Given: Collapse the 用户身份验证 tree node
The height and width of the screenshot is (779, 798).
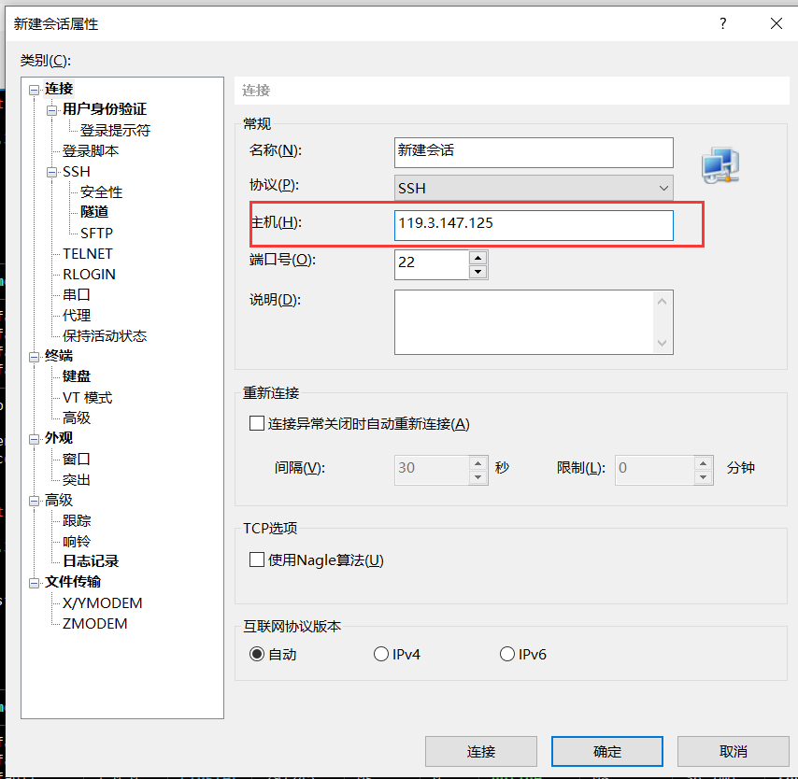Looking at the screenshot, I should click(x=51, y=110).
